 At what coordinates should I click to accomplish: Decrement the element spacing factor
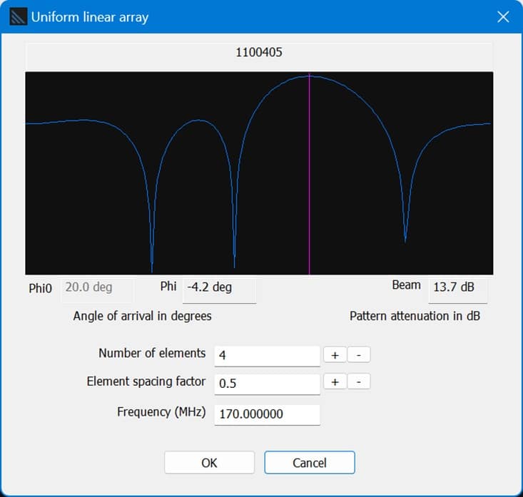click(x=359, y=382)
